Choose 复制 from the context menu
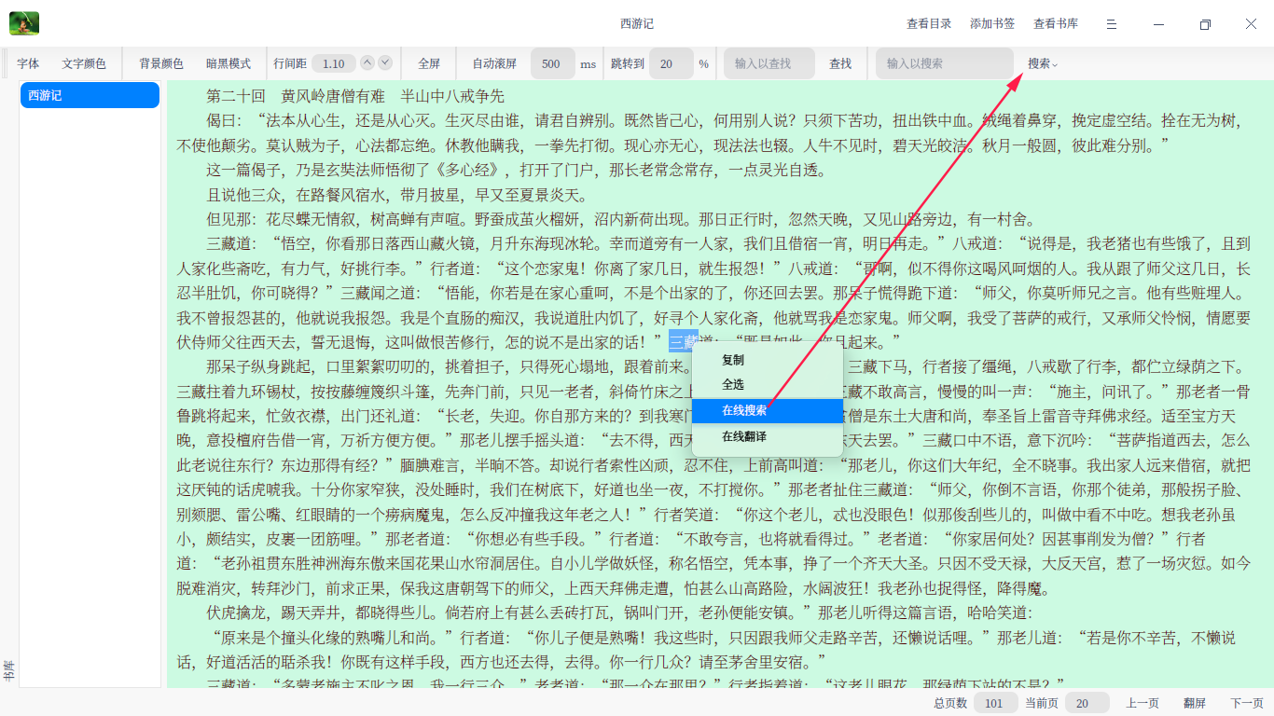 coord(767,360)
